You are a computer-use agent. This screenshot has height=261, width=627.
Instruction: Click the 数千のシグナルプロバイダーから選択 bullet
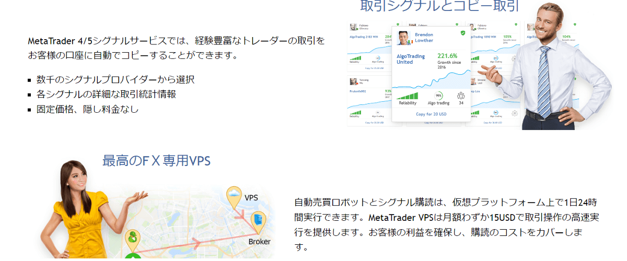115,80
